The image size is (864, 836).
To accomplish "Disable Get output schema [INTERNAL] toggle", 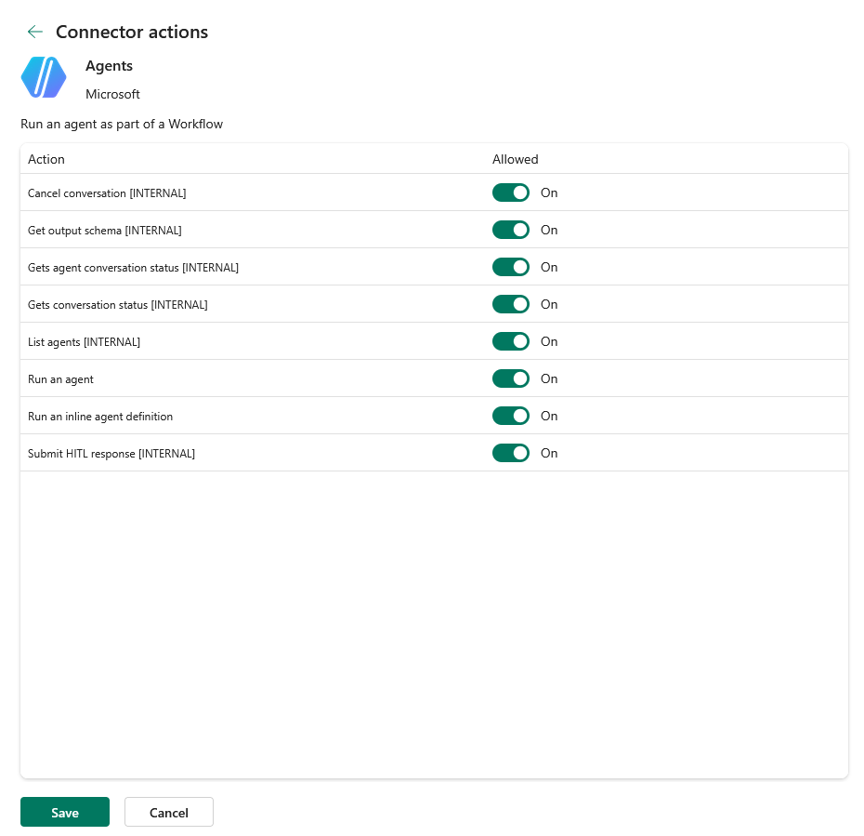I will [x=511, y=230].
